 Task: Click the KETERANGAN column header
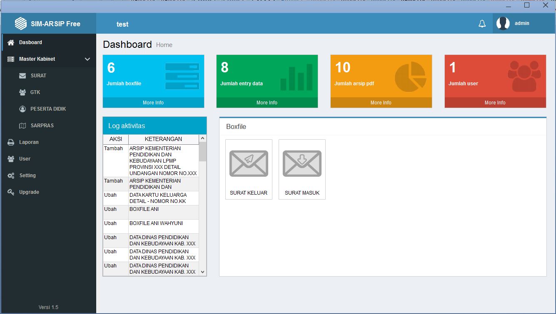pyautogui.click(x=163, y=139)
